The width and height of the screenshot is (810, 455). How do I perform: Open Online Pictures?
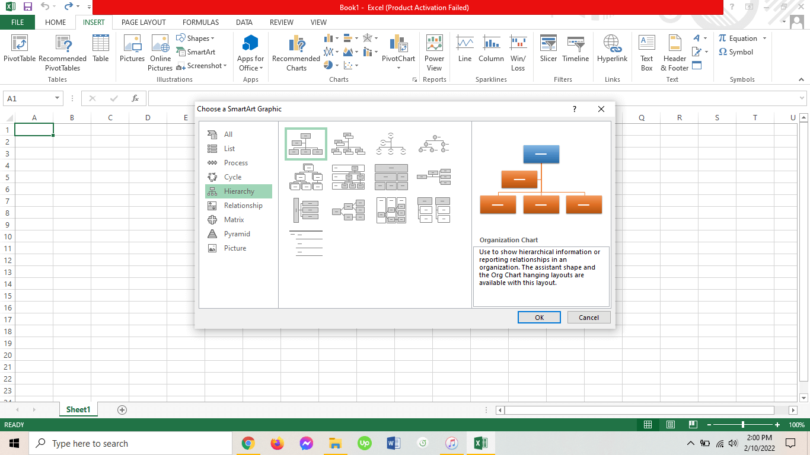coord(160,53)
